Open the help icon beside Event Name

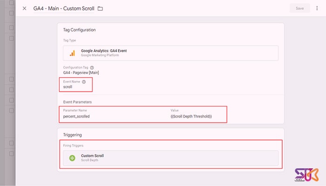(84, 82)
